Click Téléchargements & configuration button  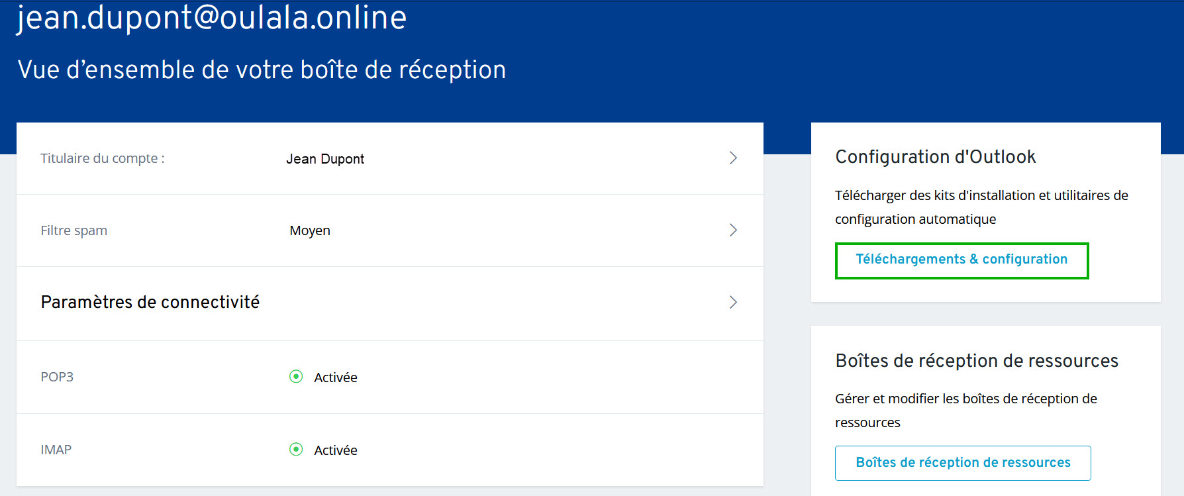click(x=962, y=260)
